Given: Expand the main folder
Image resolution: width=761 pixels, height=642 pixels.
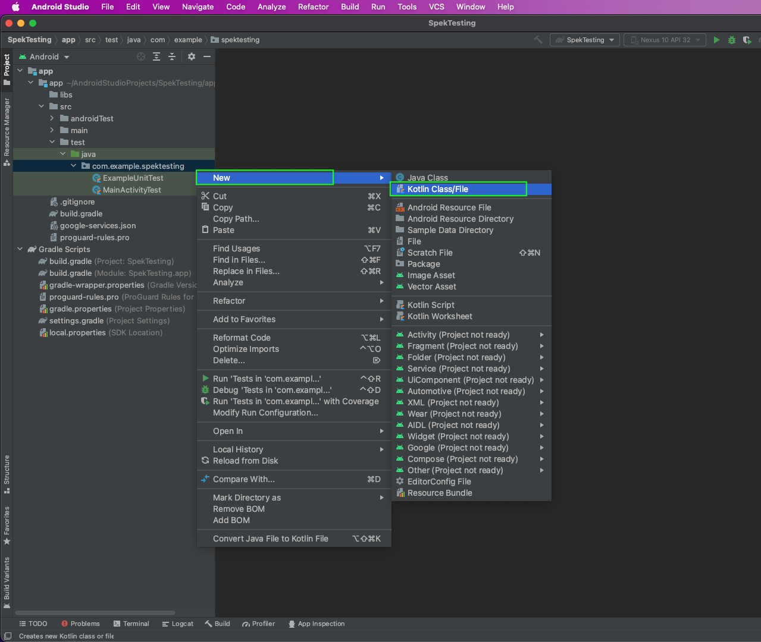Looking at the screenshot, I should coord(52,130).
